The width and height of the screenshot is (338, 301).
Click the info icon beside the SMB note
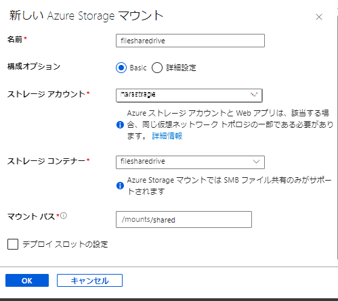tap(120, 185)
